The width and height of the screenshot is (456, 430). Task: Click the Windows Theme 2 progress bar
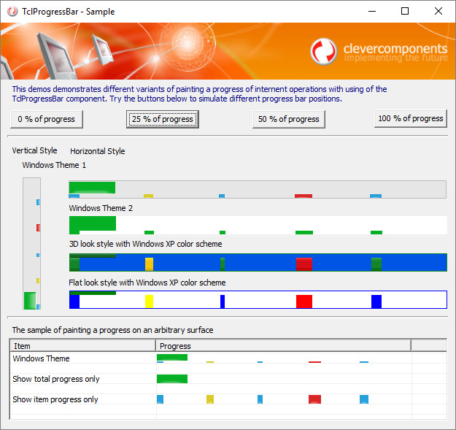257,226
